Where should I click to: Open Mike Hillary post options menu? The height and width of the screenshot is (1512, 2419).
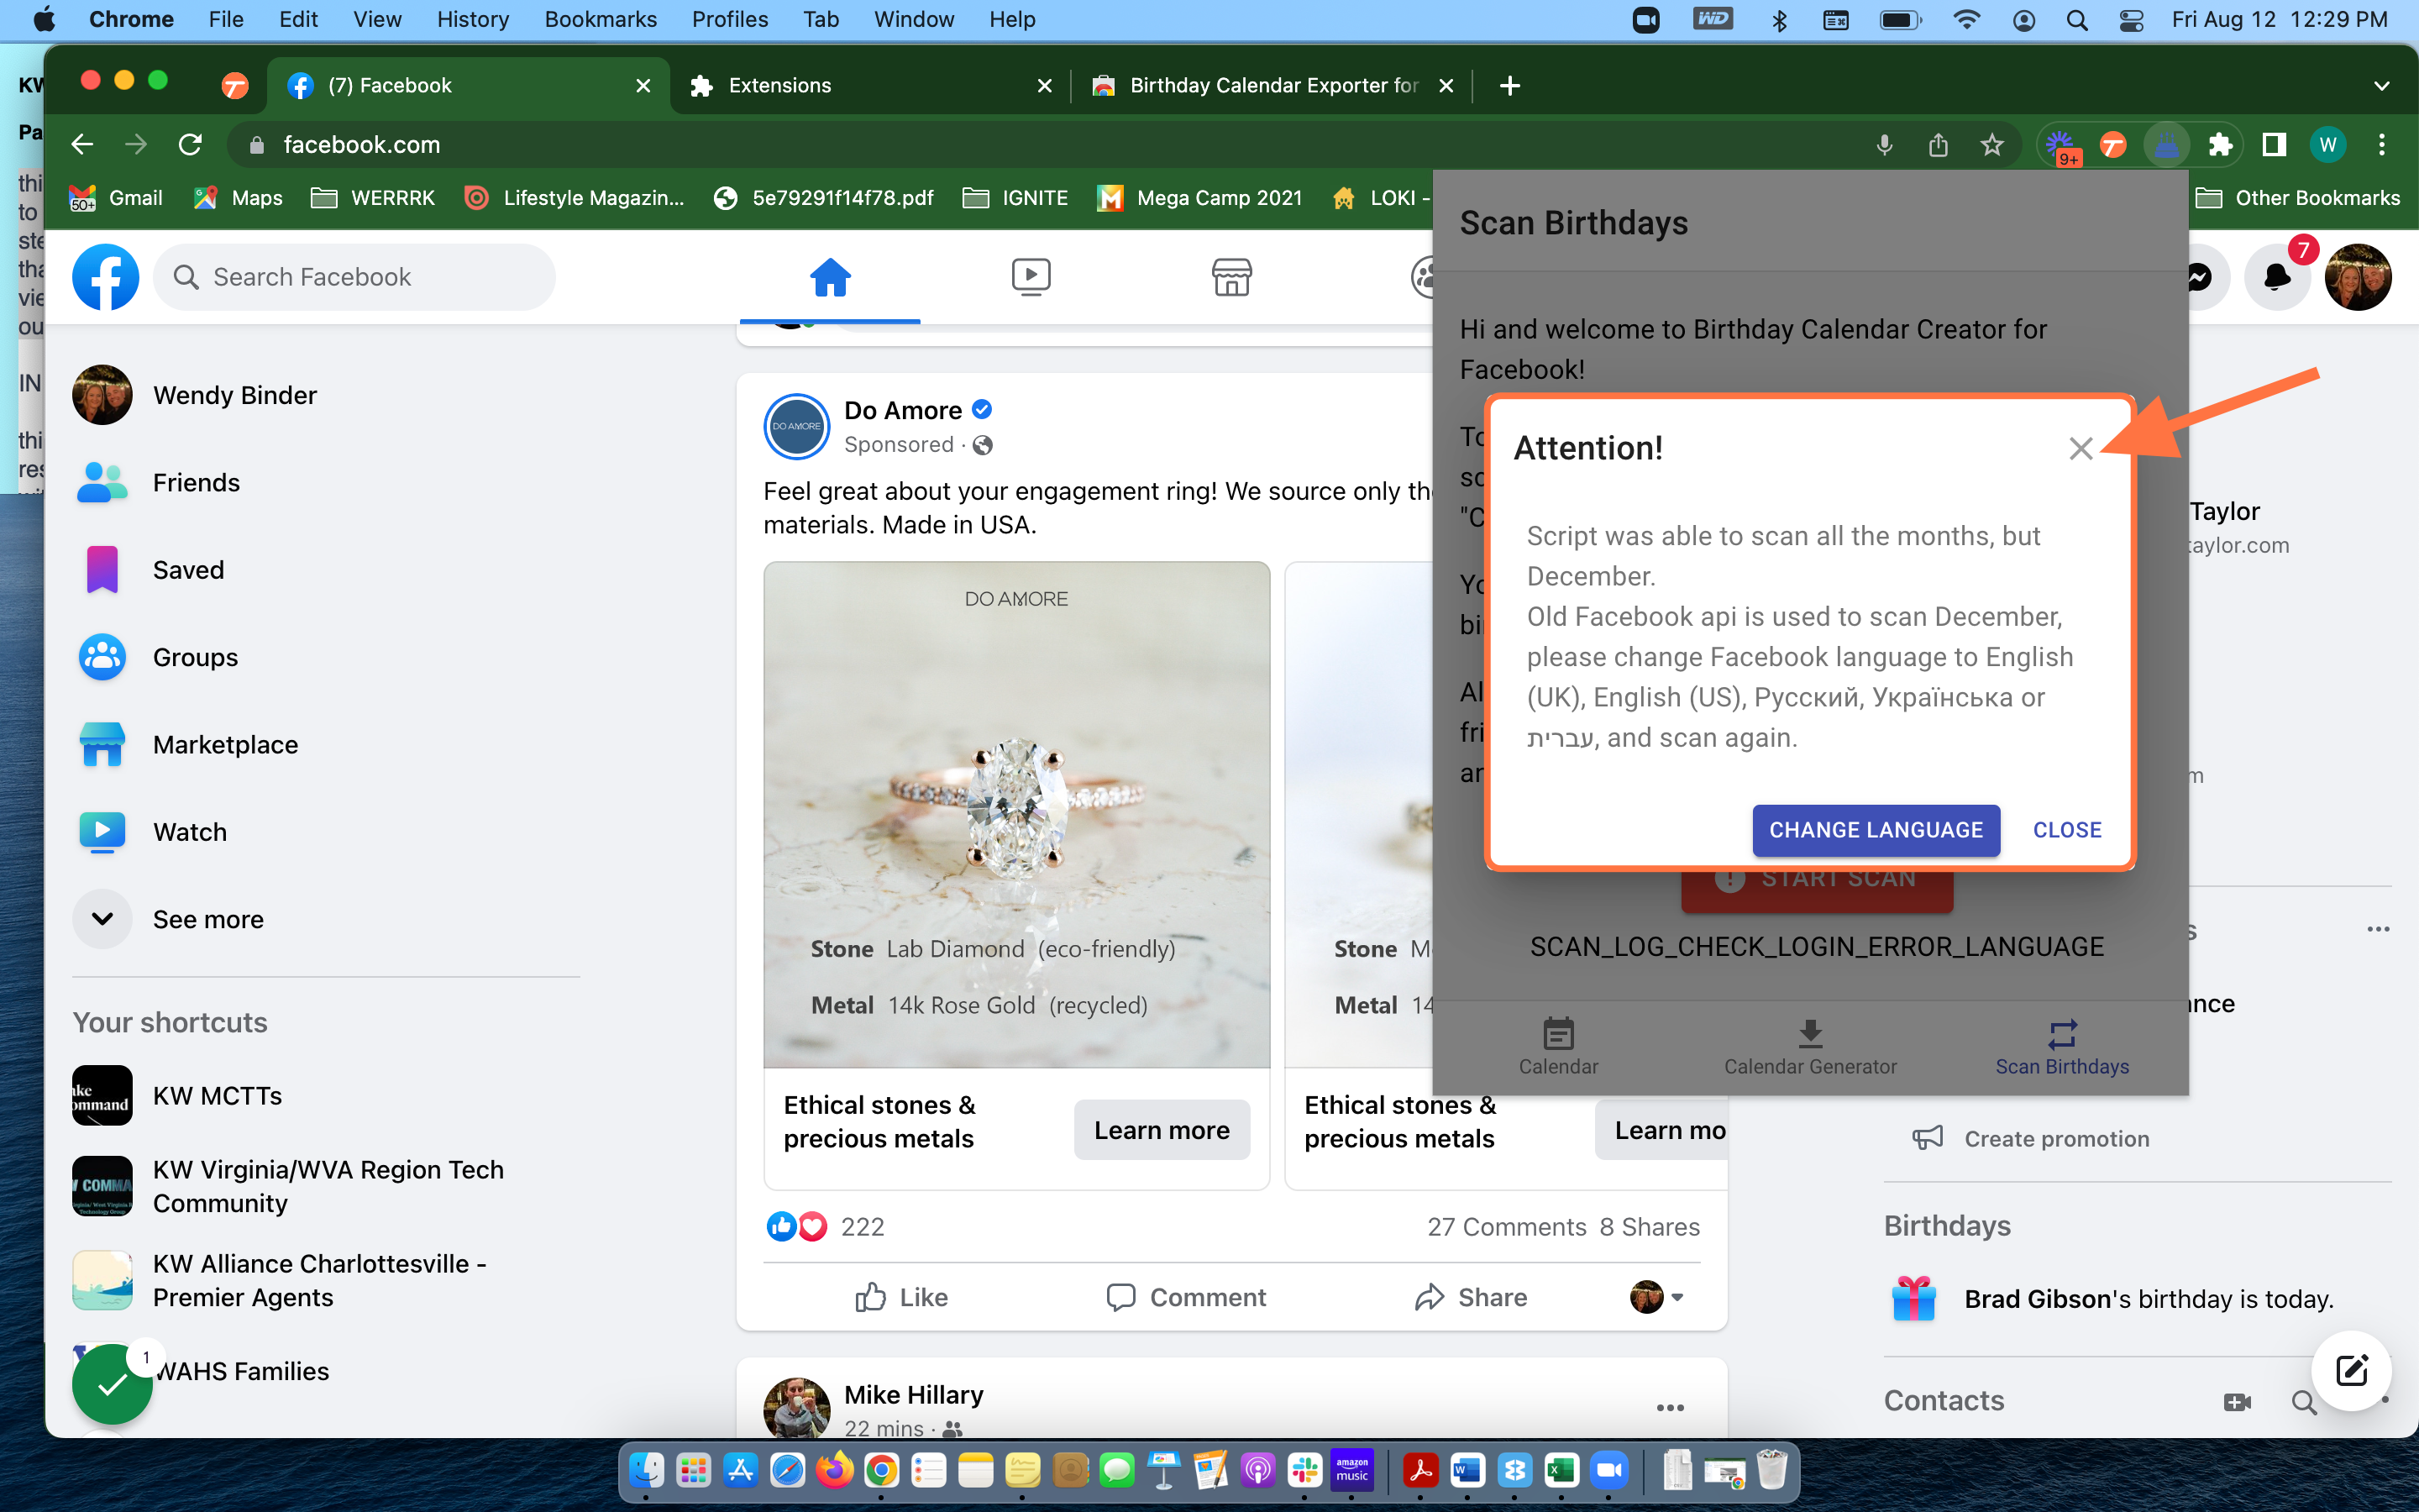(1671, 1407)
